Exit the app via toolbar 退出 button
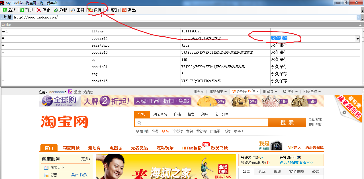Viewport: 364px width, 179px height. click(129, 10)
